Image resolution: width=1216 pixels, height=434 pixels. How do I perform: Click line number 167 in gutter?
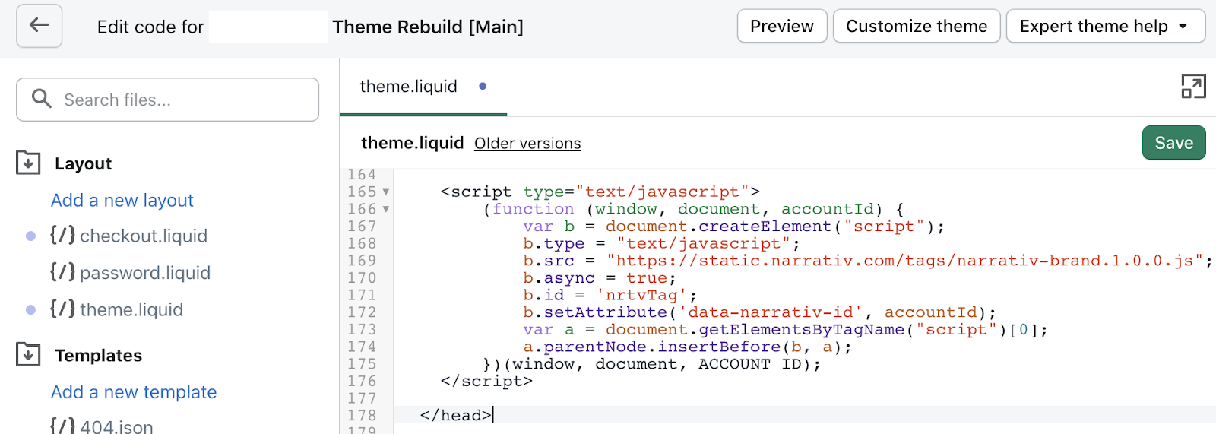(x=362, y=227)
